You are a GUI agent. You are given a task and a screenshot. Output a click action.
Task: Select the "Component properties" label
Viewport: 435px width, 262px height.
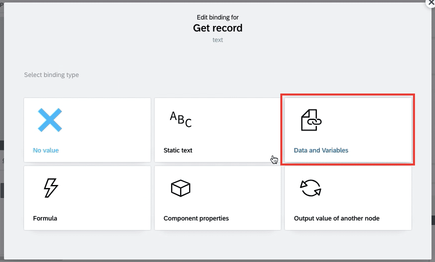click(x=196, y=218)
